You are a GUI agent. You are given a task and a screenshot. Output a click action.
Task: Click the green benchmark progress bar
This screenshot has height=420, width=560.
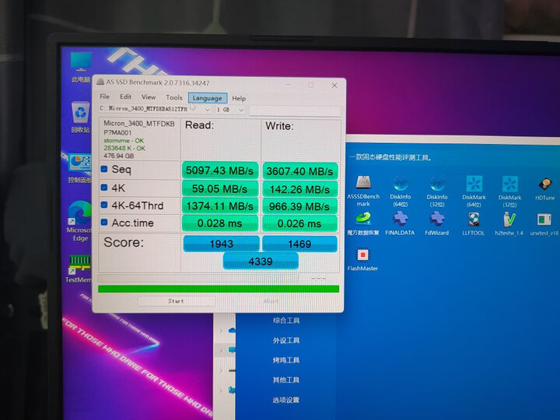[219, 289]
